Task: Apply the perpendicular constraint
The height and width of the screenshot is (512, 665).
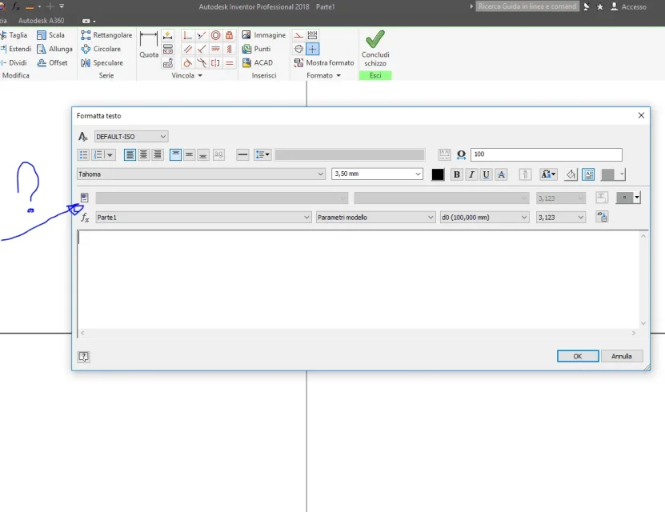Action: (x=202, y=49)
